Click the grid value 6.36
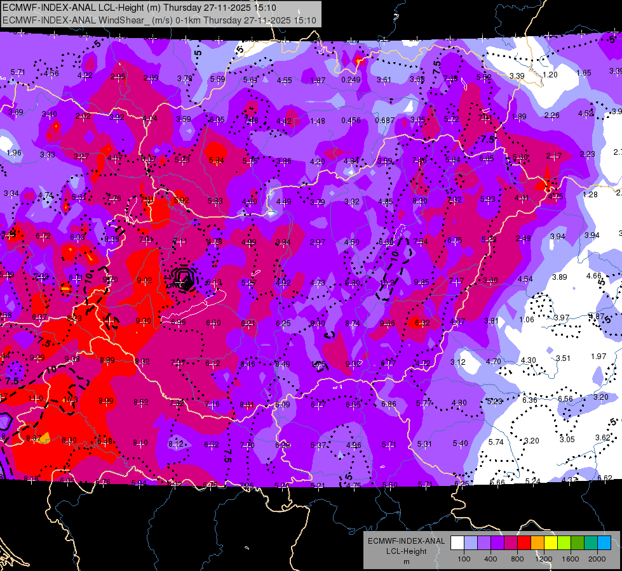Image resolution: width=622 pixels, height=571 pixels. (x=530, y=400)
